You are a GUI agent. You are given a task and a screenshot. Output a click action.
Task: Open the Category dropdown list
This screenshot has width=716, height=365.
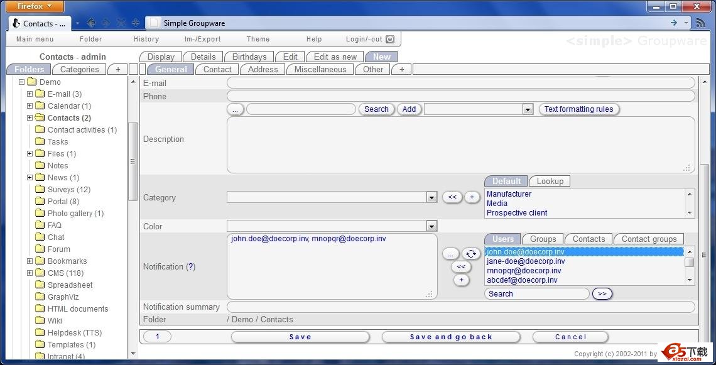[x=431, y=197]
